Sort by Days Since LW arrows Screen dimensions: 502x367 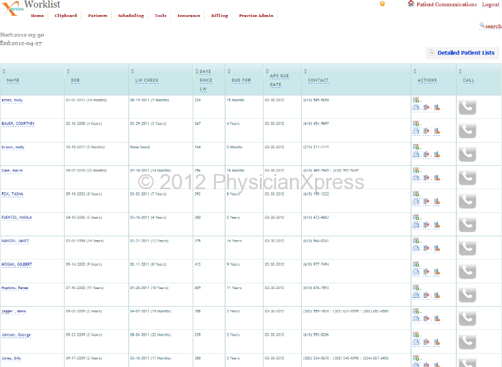pyautogui.click(x=196, y=71)
